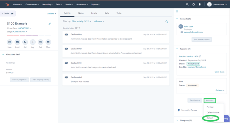Select Preview from Actions menu
This screenshot has width=230, height=123.
tap(210, 107)
